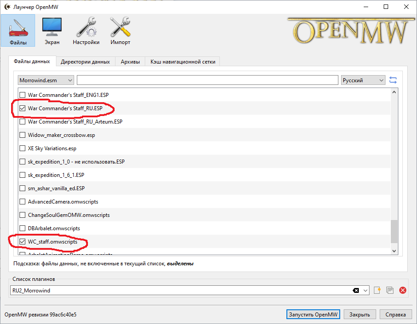
Task: Open the Экран display section
Action: [52, 30]
